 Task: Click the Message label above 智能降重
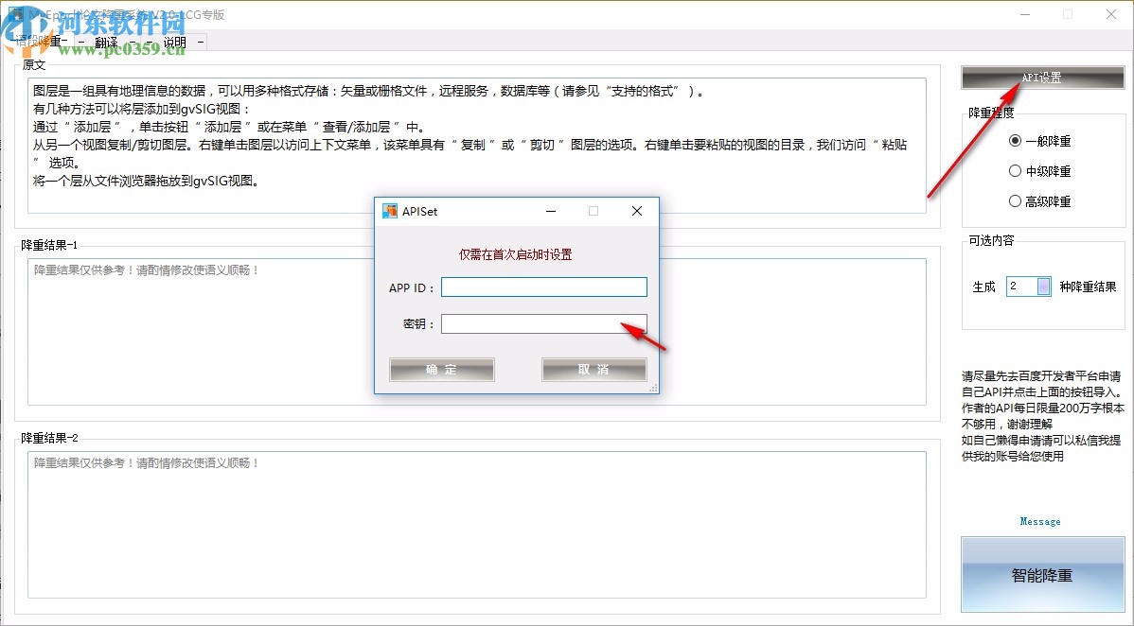[x=1040, y=521]
